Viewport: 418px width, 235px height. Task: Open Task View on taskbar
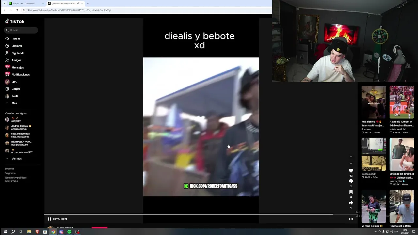(21, 232)
